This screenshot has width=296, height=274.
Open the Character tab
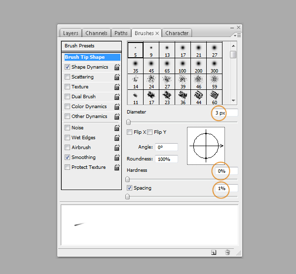(177, 33)
